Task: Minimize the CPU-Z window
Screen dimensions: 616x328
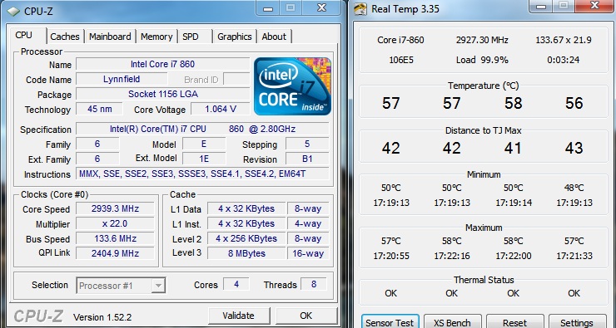Action: click(x=268, y=7)
